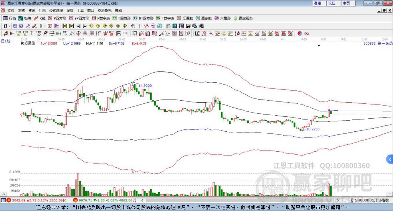Toggle the colored flag icon in toolbar
393x211 pixels.
pyautogui.click(x=57, y=26)
